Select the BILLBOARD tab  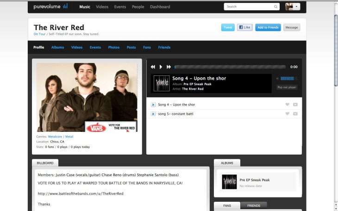point(45,163)
